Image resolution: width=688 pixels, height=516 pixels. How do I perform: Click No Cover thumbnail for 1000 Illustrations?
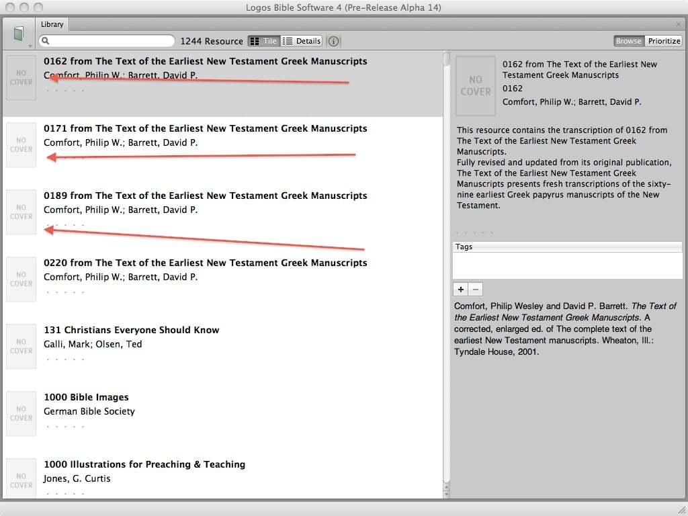(21, 478)
